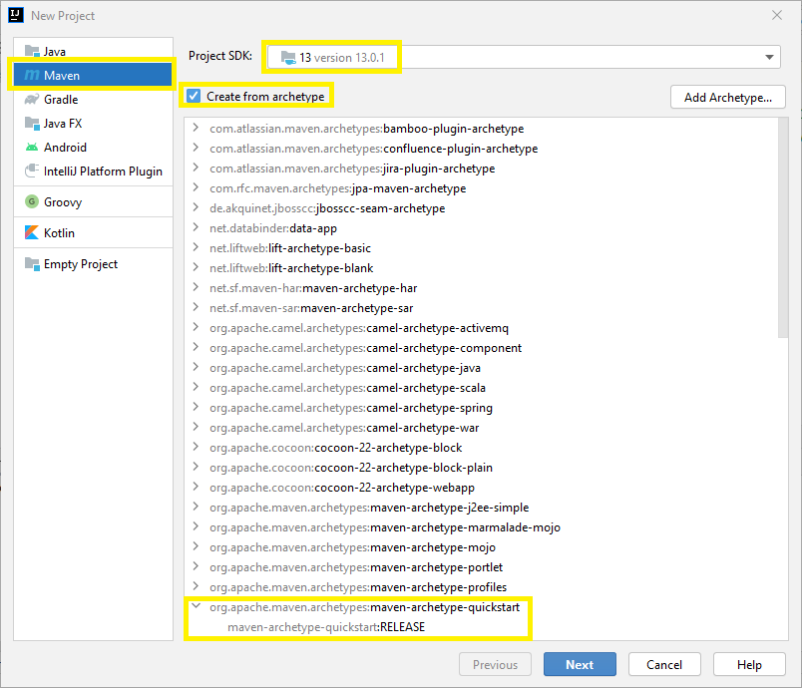Select maven-archetype-marmalade-mojo archetype
The width and height of the screenshot is (802, 688).
[385, 527]
